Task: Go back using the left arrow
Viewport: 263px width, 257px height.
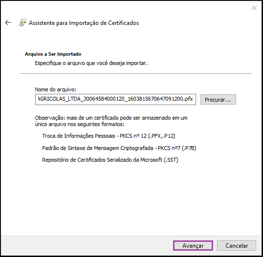Action: point(8,22)
